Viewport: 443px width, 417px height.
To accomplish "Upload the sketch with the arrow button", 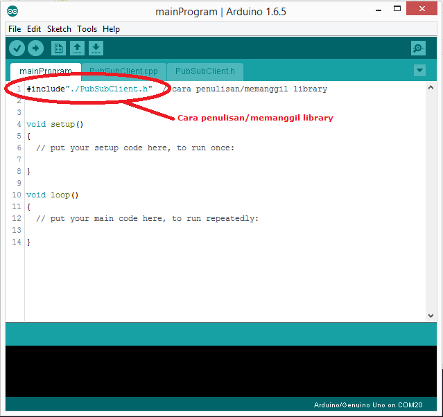I will (x=35, y=48).
